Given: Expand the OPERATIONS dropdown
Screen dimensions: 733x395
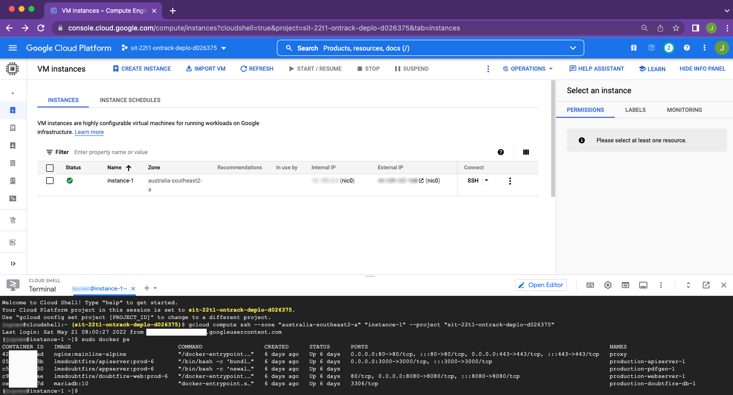Looking at the screenshot, I should click(x=528, y=69).
